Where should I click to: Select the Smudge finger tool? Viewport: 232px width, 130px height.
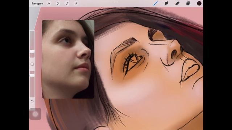166,3
